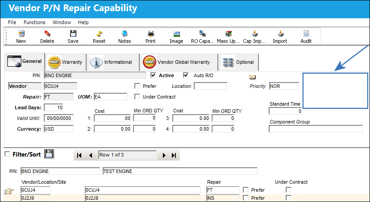Click the Cap Imp... toolbar icon
The image size is (370, 202).
pos(254,34)
